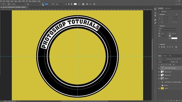Open the Character panel icon in the dock
Image resolution: width=182 pixels, height=102 pixels.
(x=155, y=13)
